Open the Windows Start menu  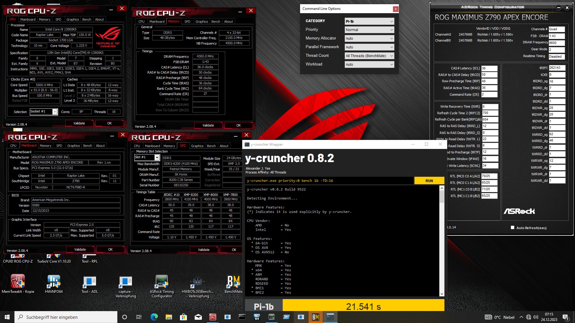[x=7, y=317]
